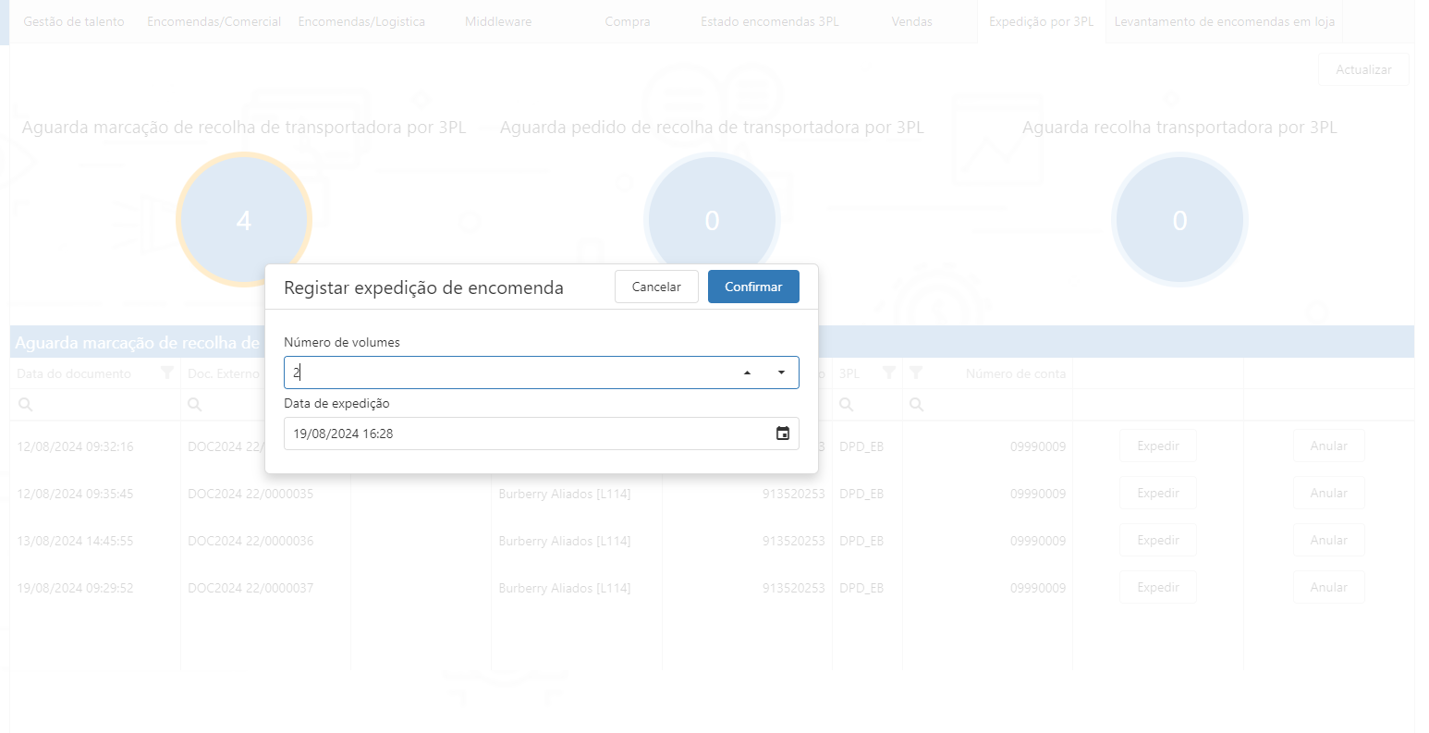The height and width of the screenshot is (733, 1429).
Task: Cancel the expedition registration dialog
Action: coord(656,287)
